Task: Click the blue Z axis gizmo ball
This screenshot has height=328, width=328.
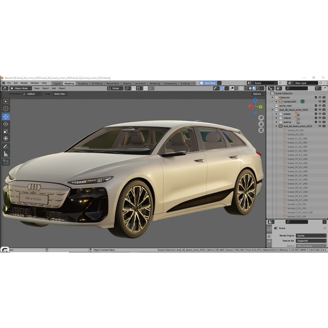Action: point(255,100)
